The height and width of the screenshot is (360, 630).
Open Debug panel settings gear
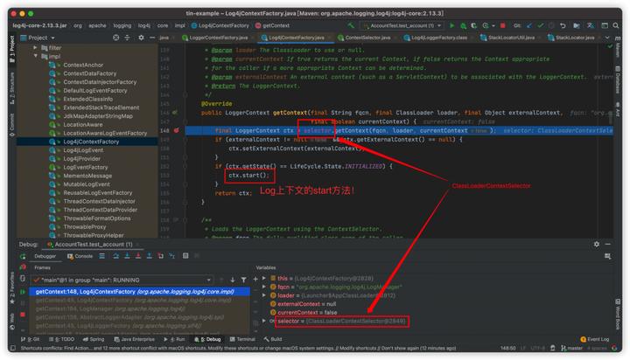tap(596, 244)
